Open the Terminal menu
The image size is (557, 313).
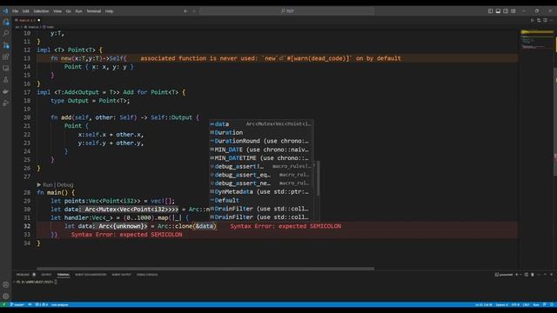point(94,11)
